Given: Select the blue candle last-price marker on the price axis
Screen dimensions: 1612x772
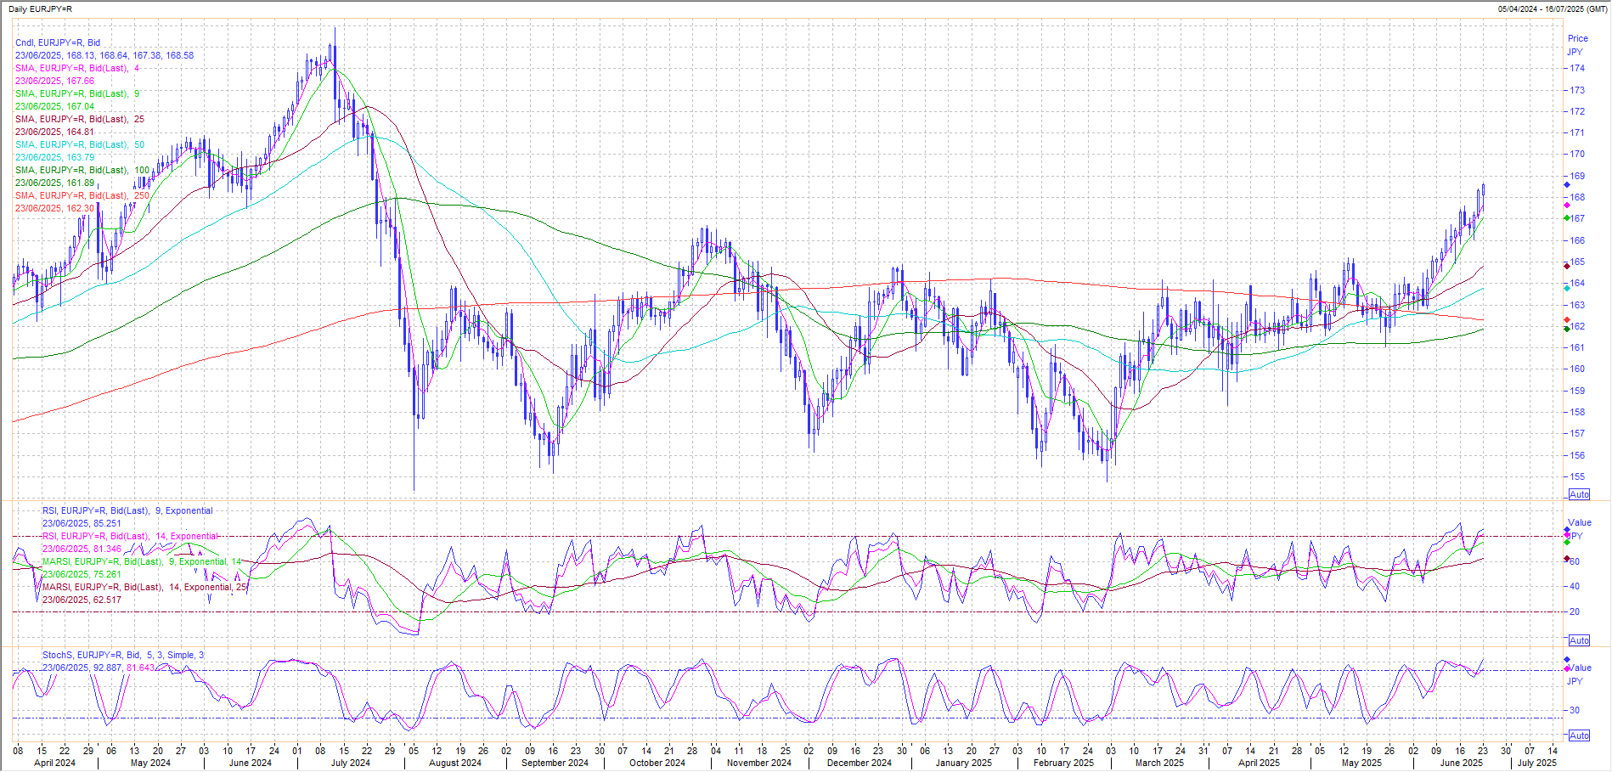Looking at the screenshot, I should pos(1567,184).
